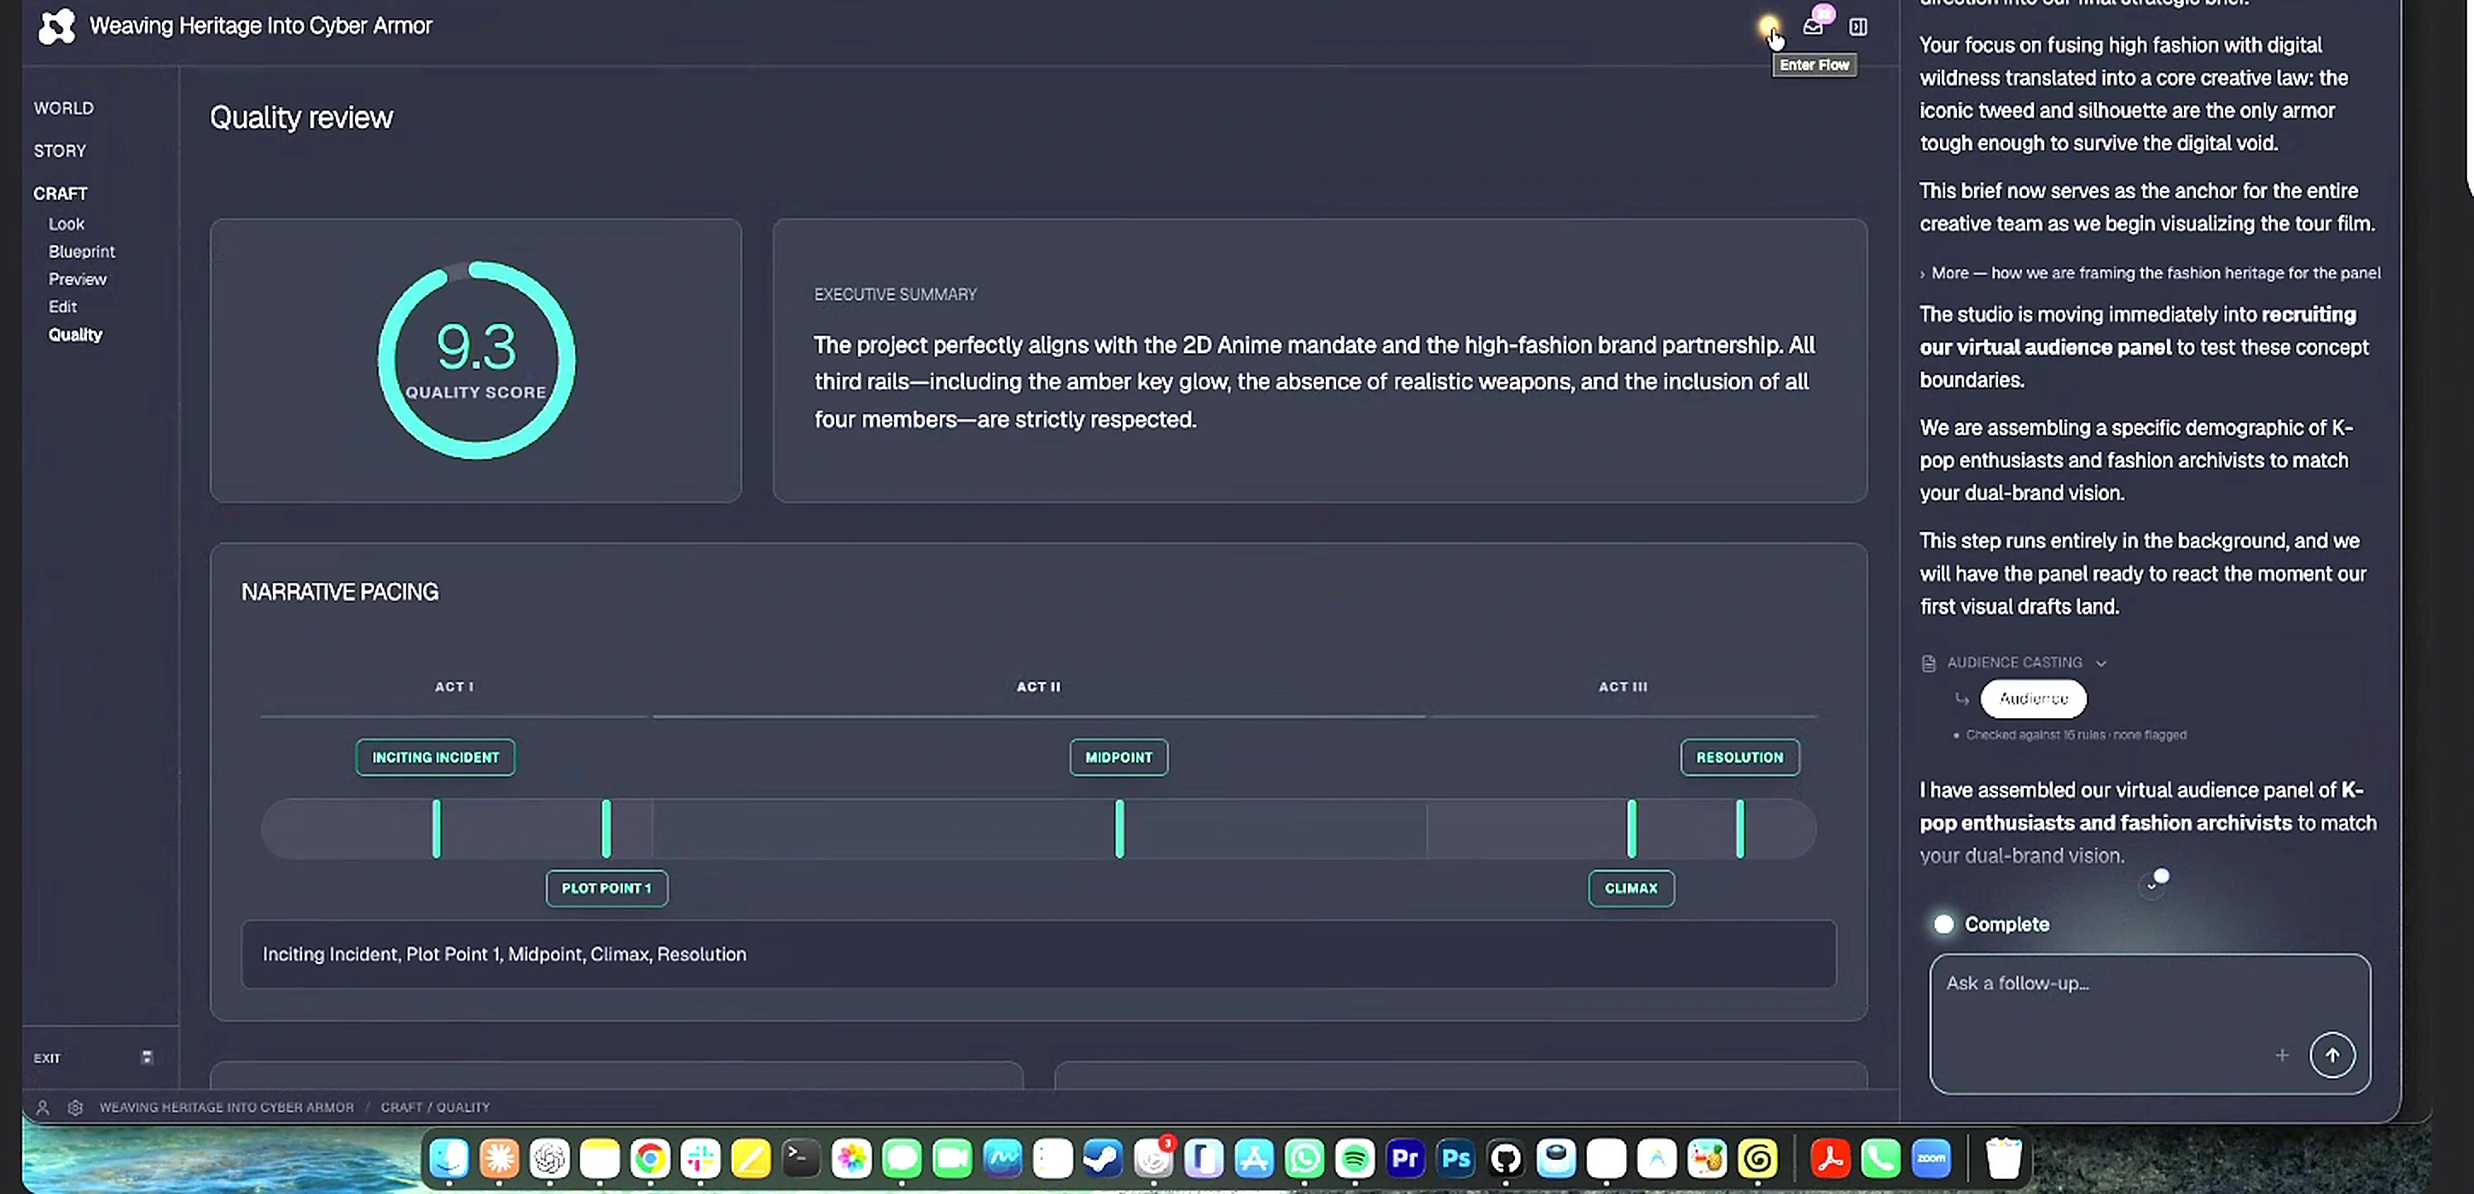Click the scroll-down chevron above Complete

point(2152,885)
